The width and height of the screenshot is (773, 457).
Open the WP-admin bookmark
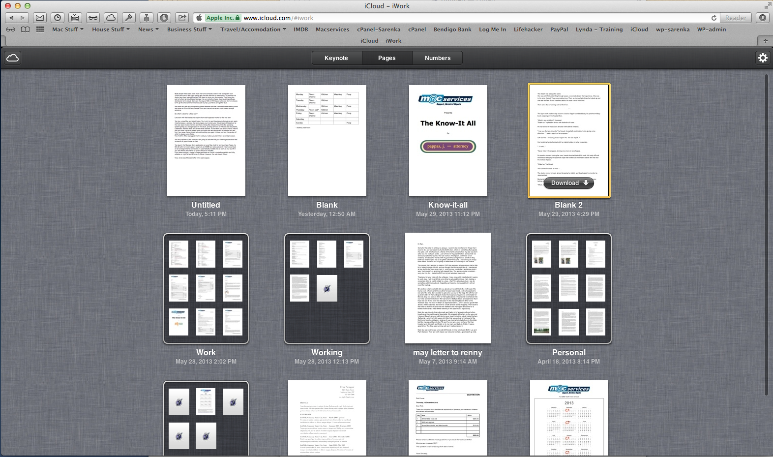[711, 30]
